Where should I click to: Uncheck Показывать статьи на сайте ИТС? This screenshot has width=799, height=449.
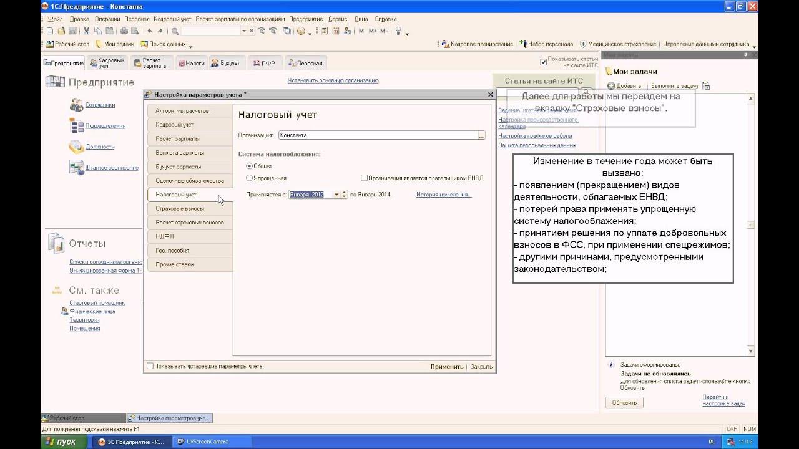point(543,62)
